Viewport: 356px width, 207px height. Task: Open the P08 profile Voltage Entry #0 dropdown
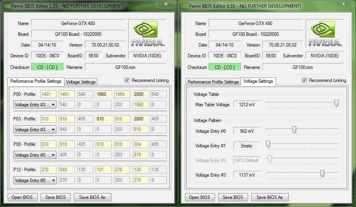coord(35,155)
